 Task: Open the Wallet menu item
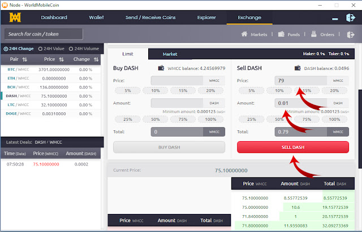pyautogui.click(x=97, y=17)
